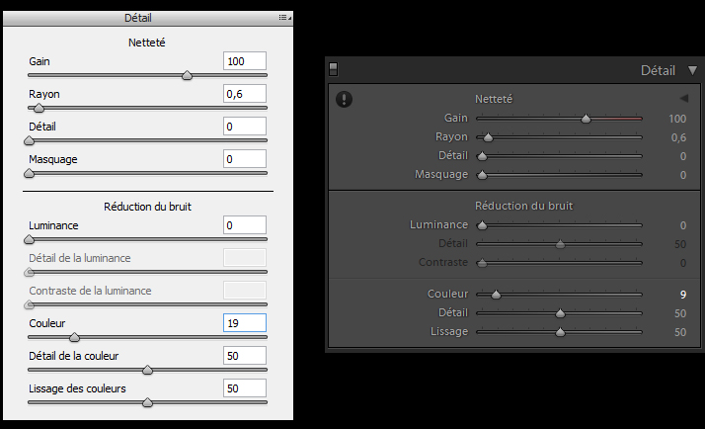Click the Détail header title in dark panel
Screen dimensions: 705x429
coord(658,70)
